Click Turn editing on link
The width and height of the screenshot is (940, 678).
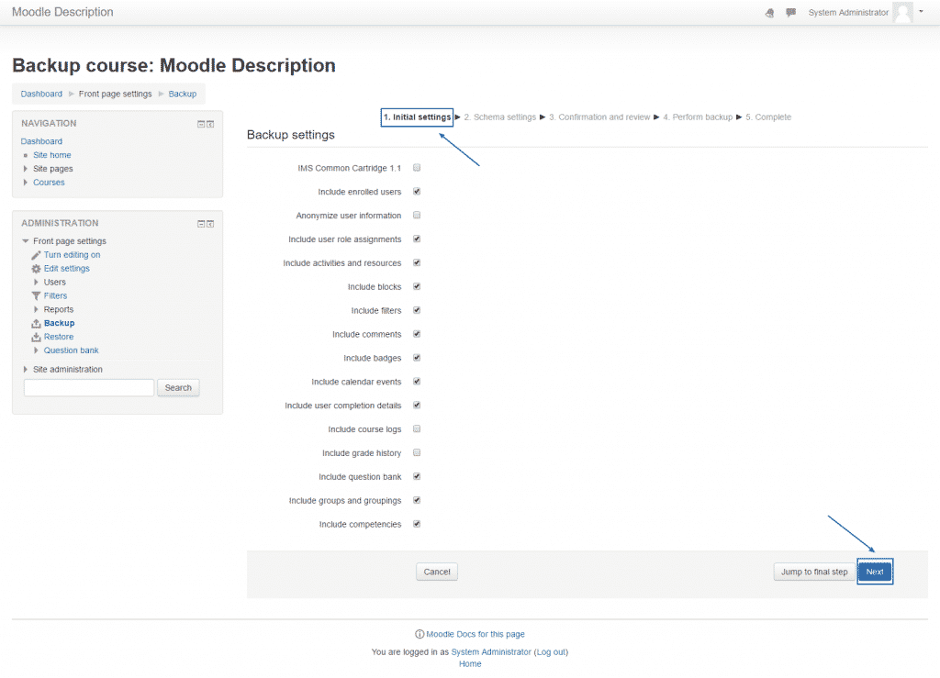tap(72, 255)
